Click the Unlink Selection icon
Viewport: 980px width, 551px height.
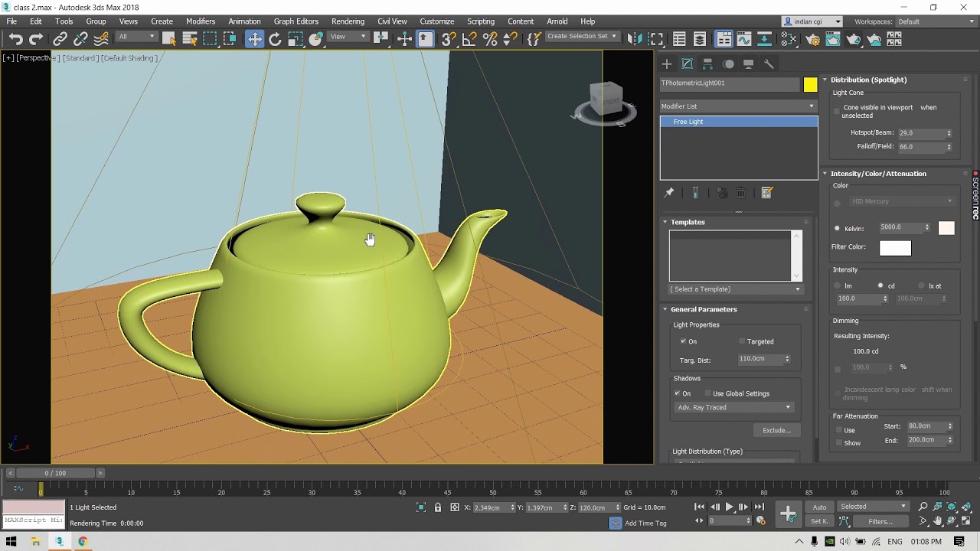tap(80, 39)
